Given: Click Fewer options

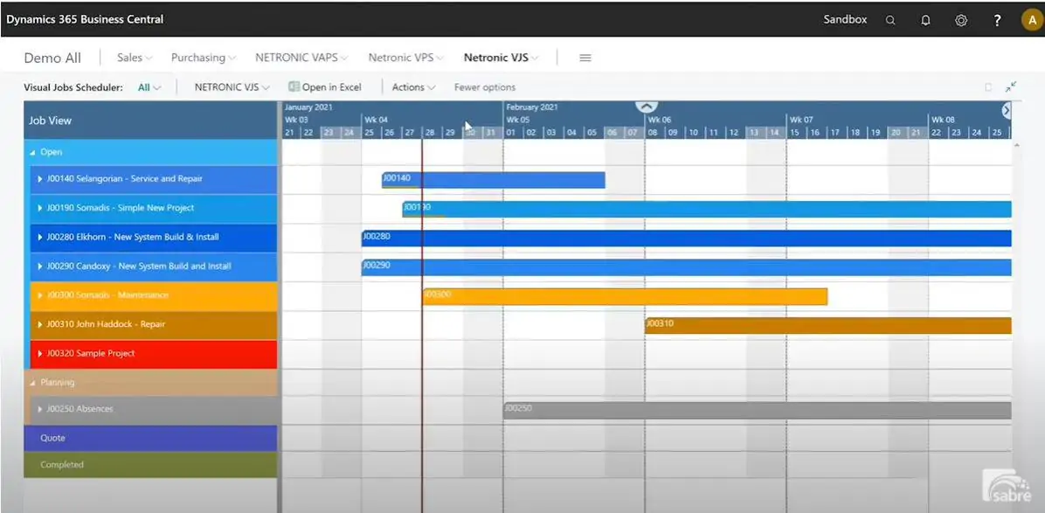Looking at the screenshot, I should (485, 87).
